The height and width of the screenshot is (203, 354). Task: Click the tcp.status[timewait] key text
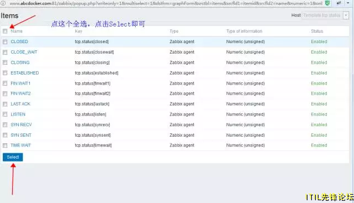pos(94,145)
